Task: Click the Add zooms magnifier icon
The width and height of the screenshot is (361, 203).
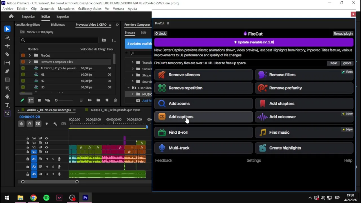Action: click(x=162, y=103)
